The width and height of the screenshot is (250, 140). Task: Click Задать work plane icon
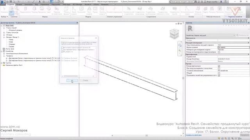(206, 10)
